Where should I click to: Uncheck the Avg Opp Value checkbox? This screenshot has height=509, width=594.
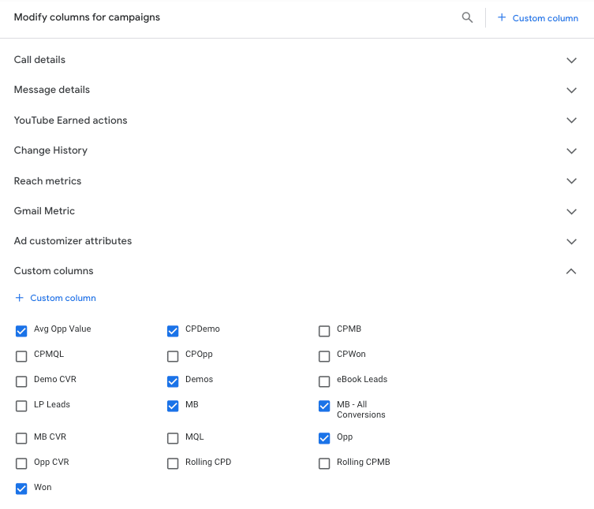tap(21, 331)
